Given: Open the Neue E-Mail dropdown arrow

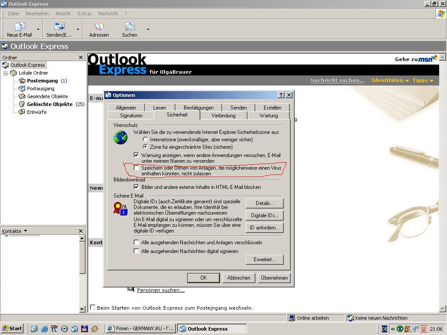Looking at the screenshot, I should (38, 29).
